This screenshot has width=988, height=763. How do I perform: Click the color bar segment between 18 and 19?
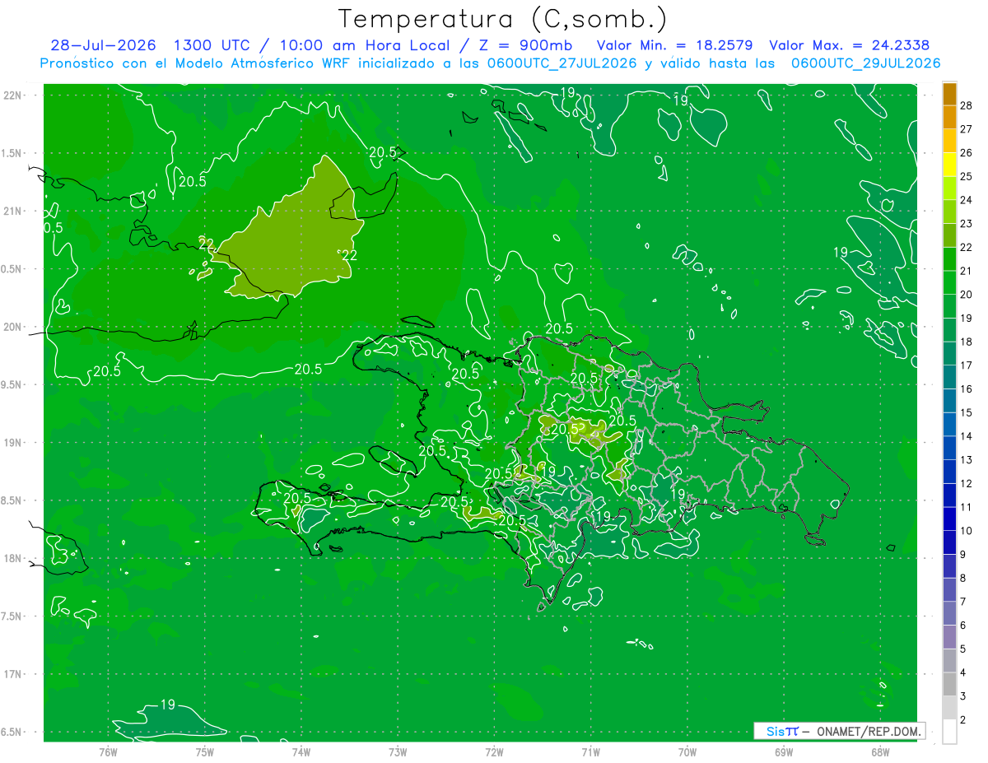[x=949, y=330]
